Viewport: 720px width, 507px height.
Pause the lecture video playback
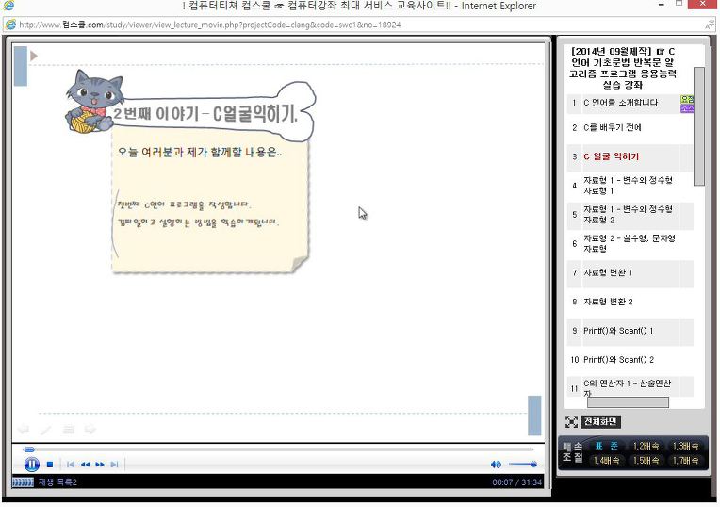pos(31,465)
